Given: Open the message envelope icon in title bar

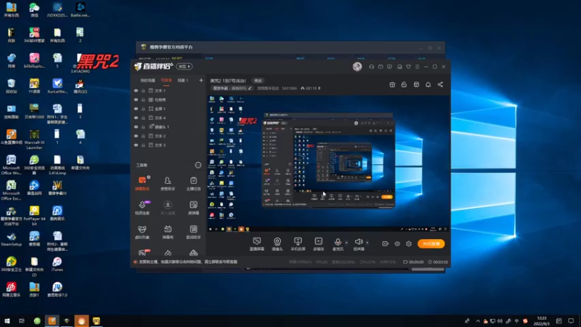Looking at the screenshot, I should click(381, 67).
